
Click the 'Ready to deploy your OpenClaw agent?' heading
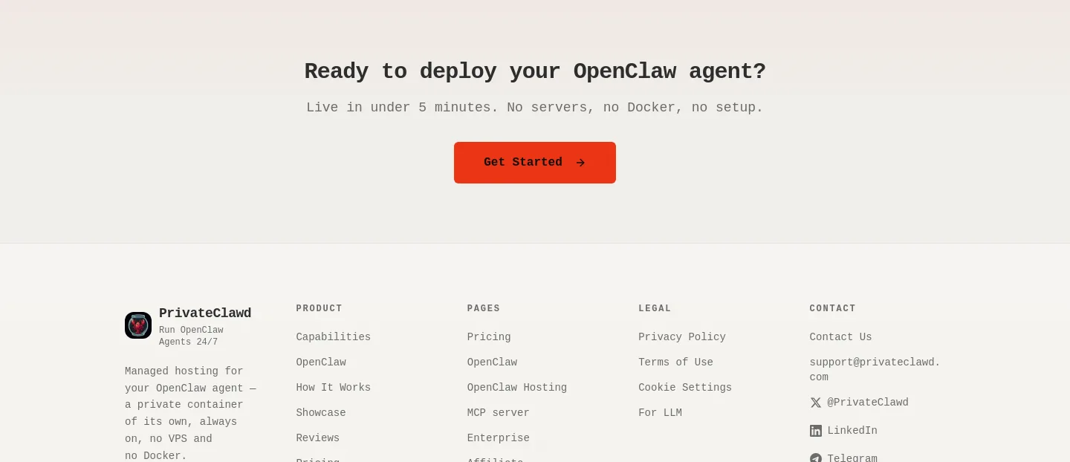point(535,71)
